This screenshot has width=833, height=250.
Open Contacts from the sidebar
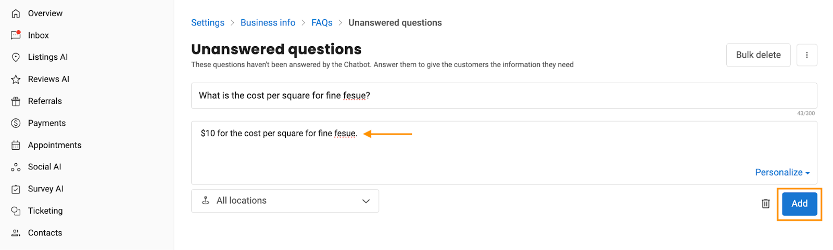45,233
